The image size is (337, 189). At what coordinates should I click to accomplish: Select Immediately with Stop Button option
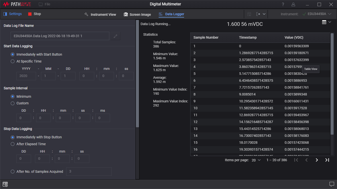[36, 137]
